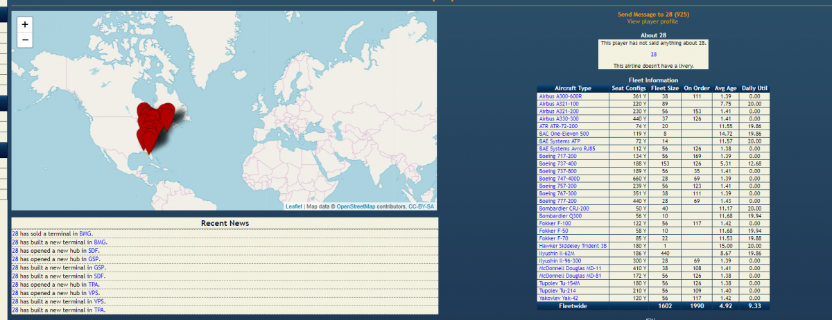
Task: Open McDonnell Douglas MD-11 link
Action: point(570,269)
